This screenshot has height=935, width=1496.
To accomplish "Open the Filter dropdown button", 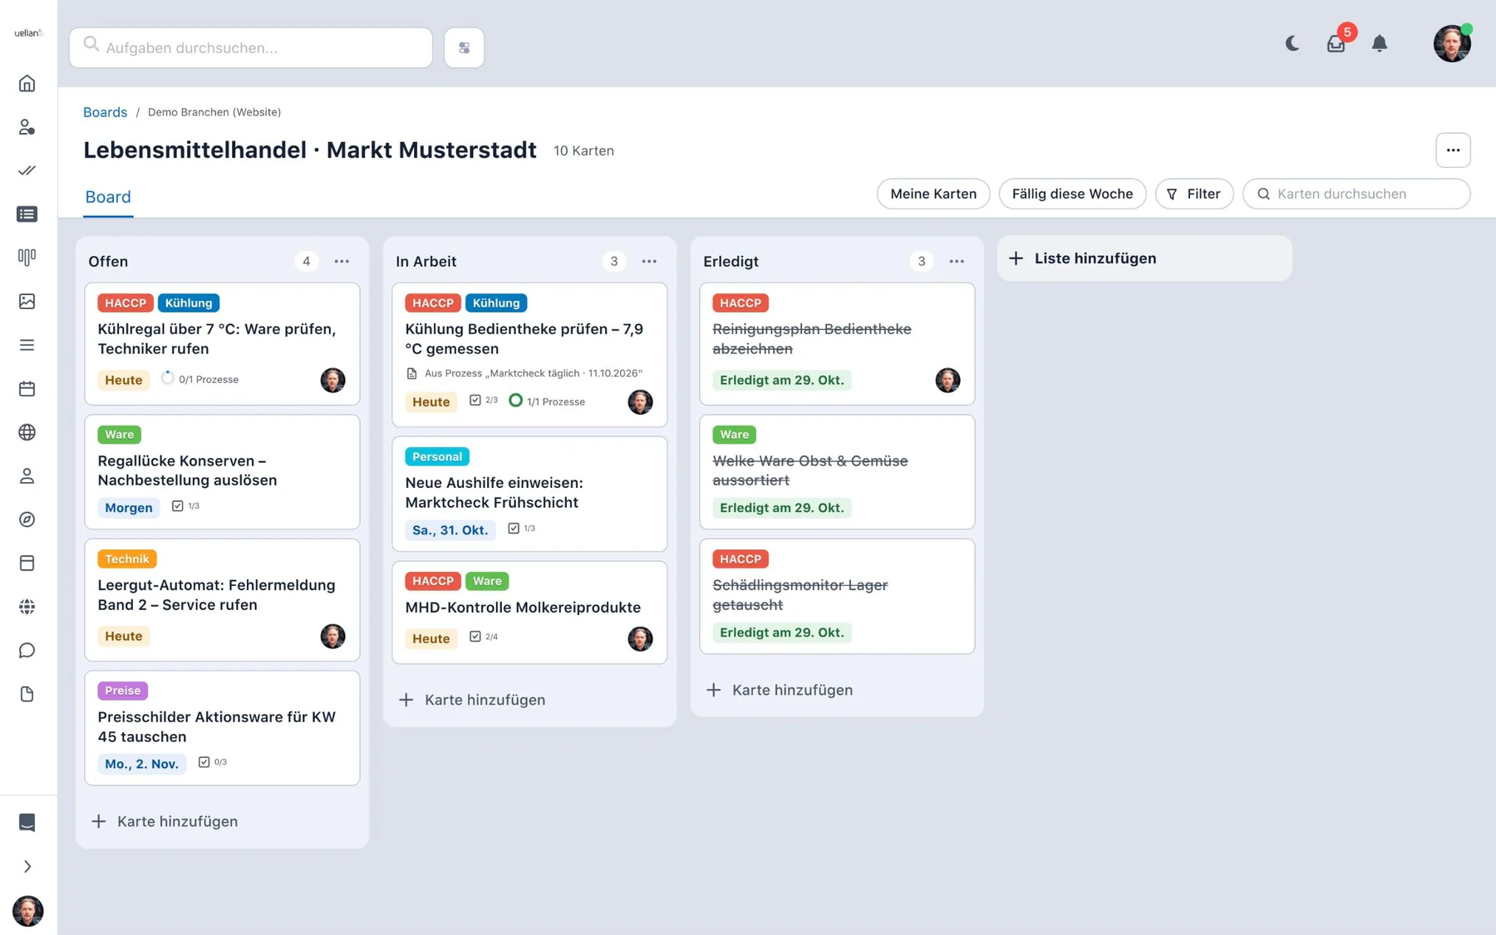I will [x=1193, y=194].
